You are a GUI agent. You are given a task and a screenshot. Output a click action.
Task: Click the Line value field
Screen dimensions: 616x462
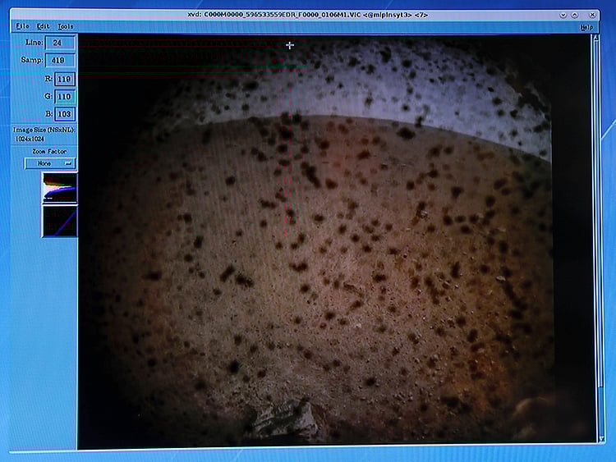click(x=61, y=42)
